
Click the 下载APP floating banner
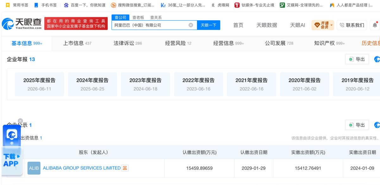pyautogui.click(x=12, y=160)
